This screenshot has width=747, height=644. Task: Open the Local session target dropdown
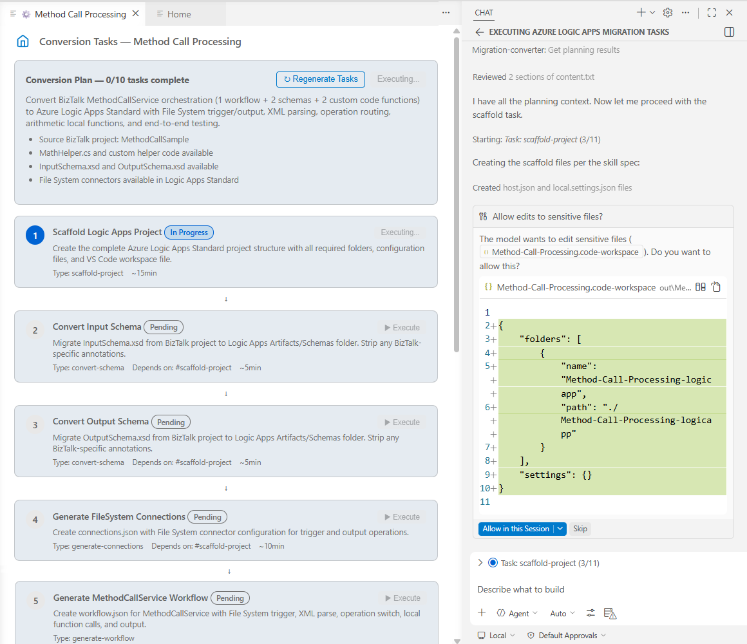[496, 636]
